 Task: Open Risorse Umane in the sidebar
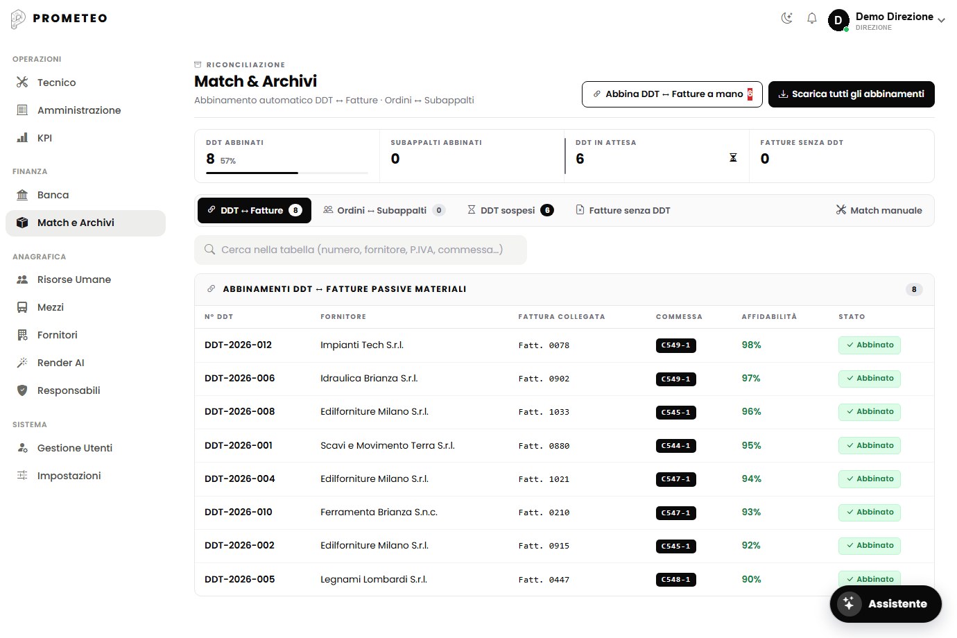tap(85, 279)
